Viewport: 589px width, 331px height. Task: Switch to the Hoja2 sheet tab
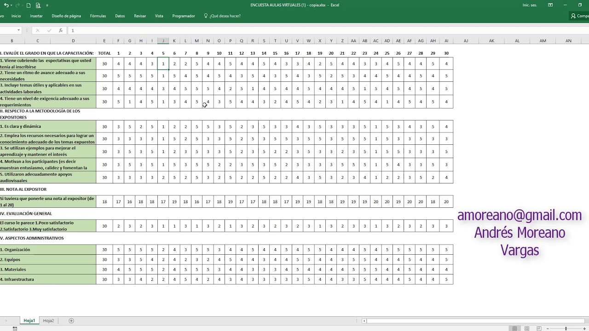[48, 320]
